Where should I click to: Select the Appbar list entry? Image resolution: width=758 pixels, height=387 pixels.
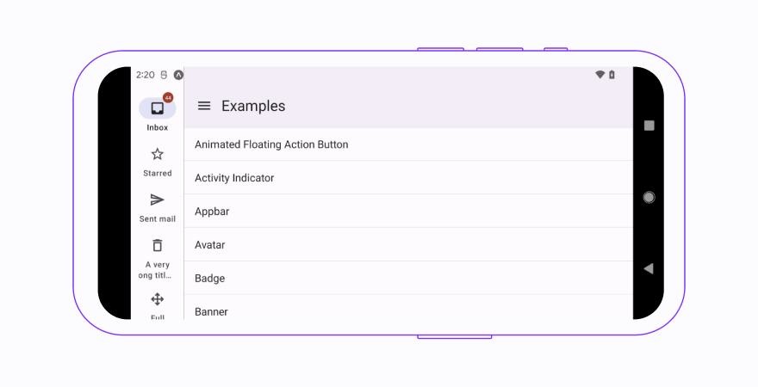tap(212, 212)
